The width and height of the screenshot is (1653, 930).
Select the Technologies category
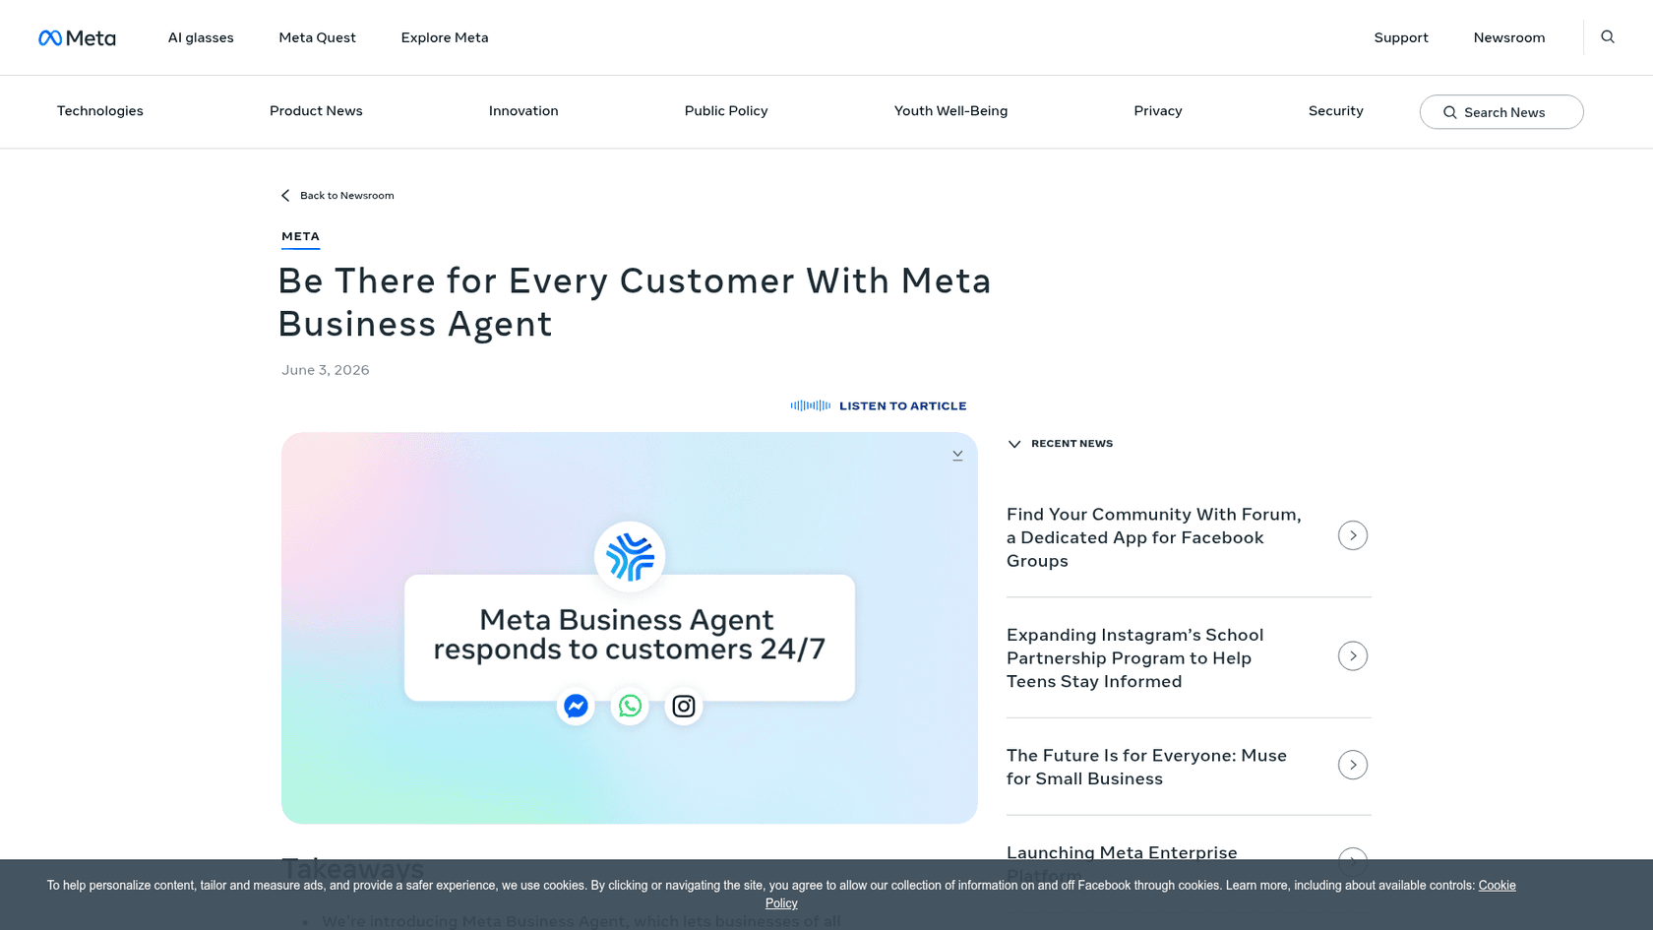100,111
